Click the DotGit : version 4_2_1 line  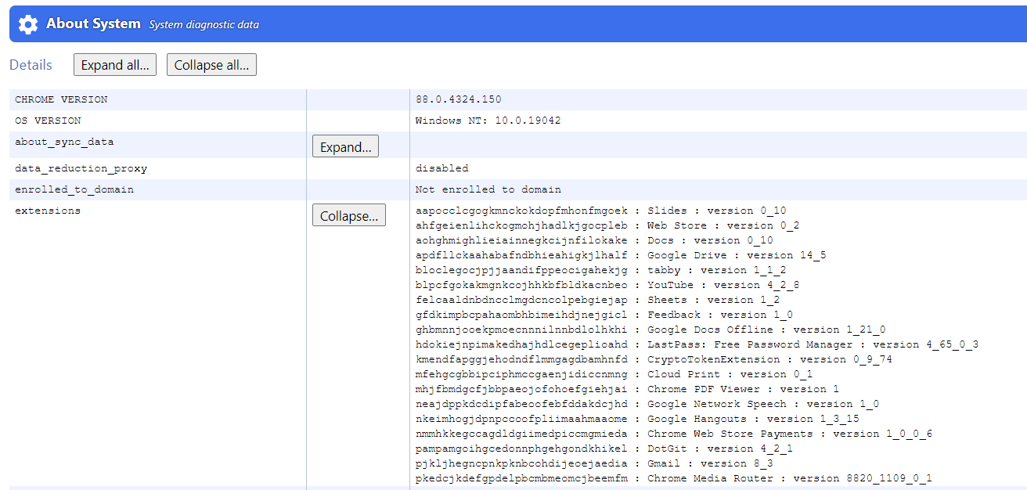pos(604,449)
